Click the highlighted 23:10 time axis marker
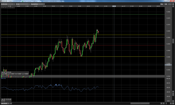175x105 pixels. click(x=114, y=6)
